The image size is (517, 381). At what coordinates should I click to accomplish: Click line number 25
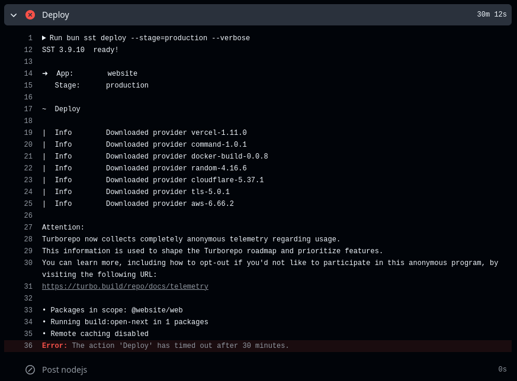(28, 204)
